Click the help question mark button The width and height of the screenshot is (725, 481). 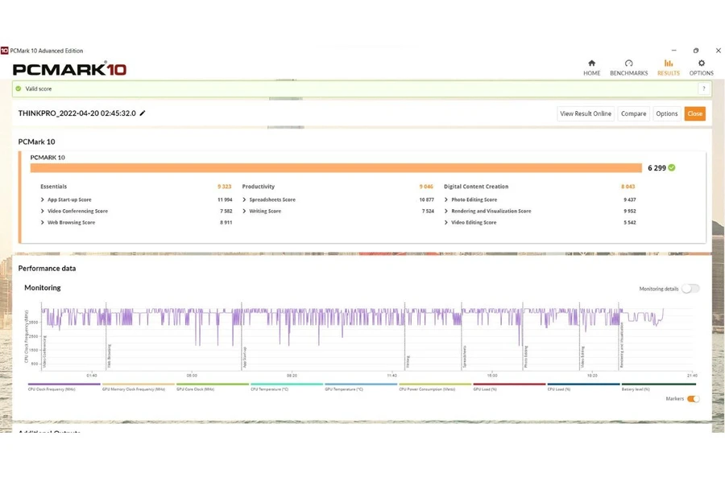(x=704, y=88)
